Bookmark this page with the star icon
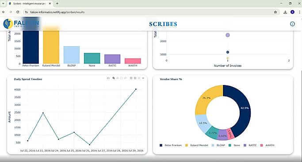 pos(275,12)
